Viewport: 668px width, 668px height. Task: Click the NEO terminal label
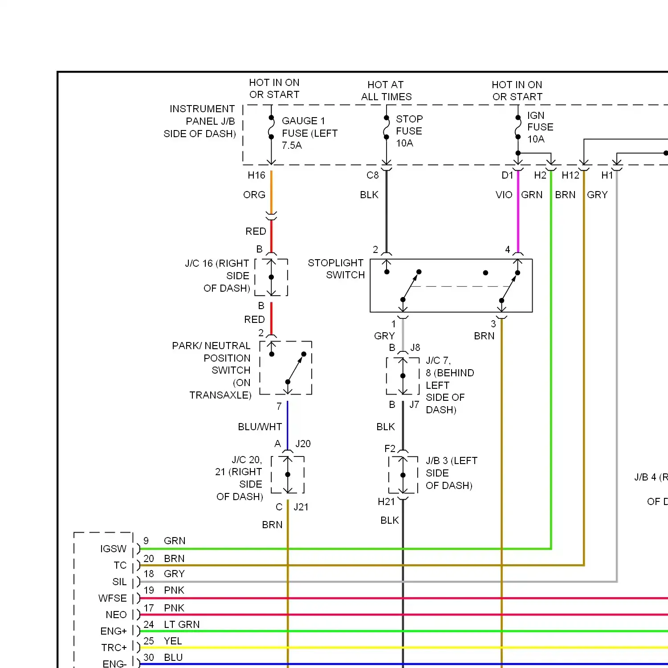click(x=116, y=615)
